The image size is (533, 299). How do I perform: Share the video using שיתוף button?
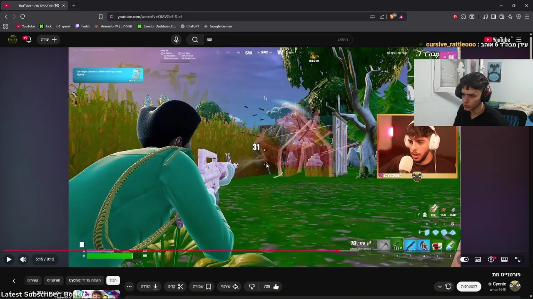[229, 287]
